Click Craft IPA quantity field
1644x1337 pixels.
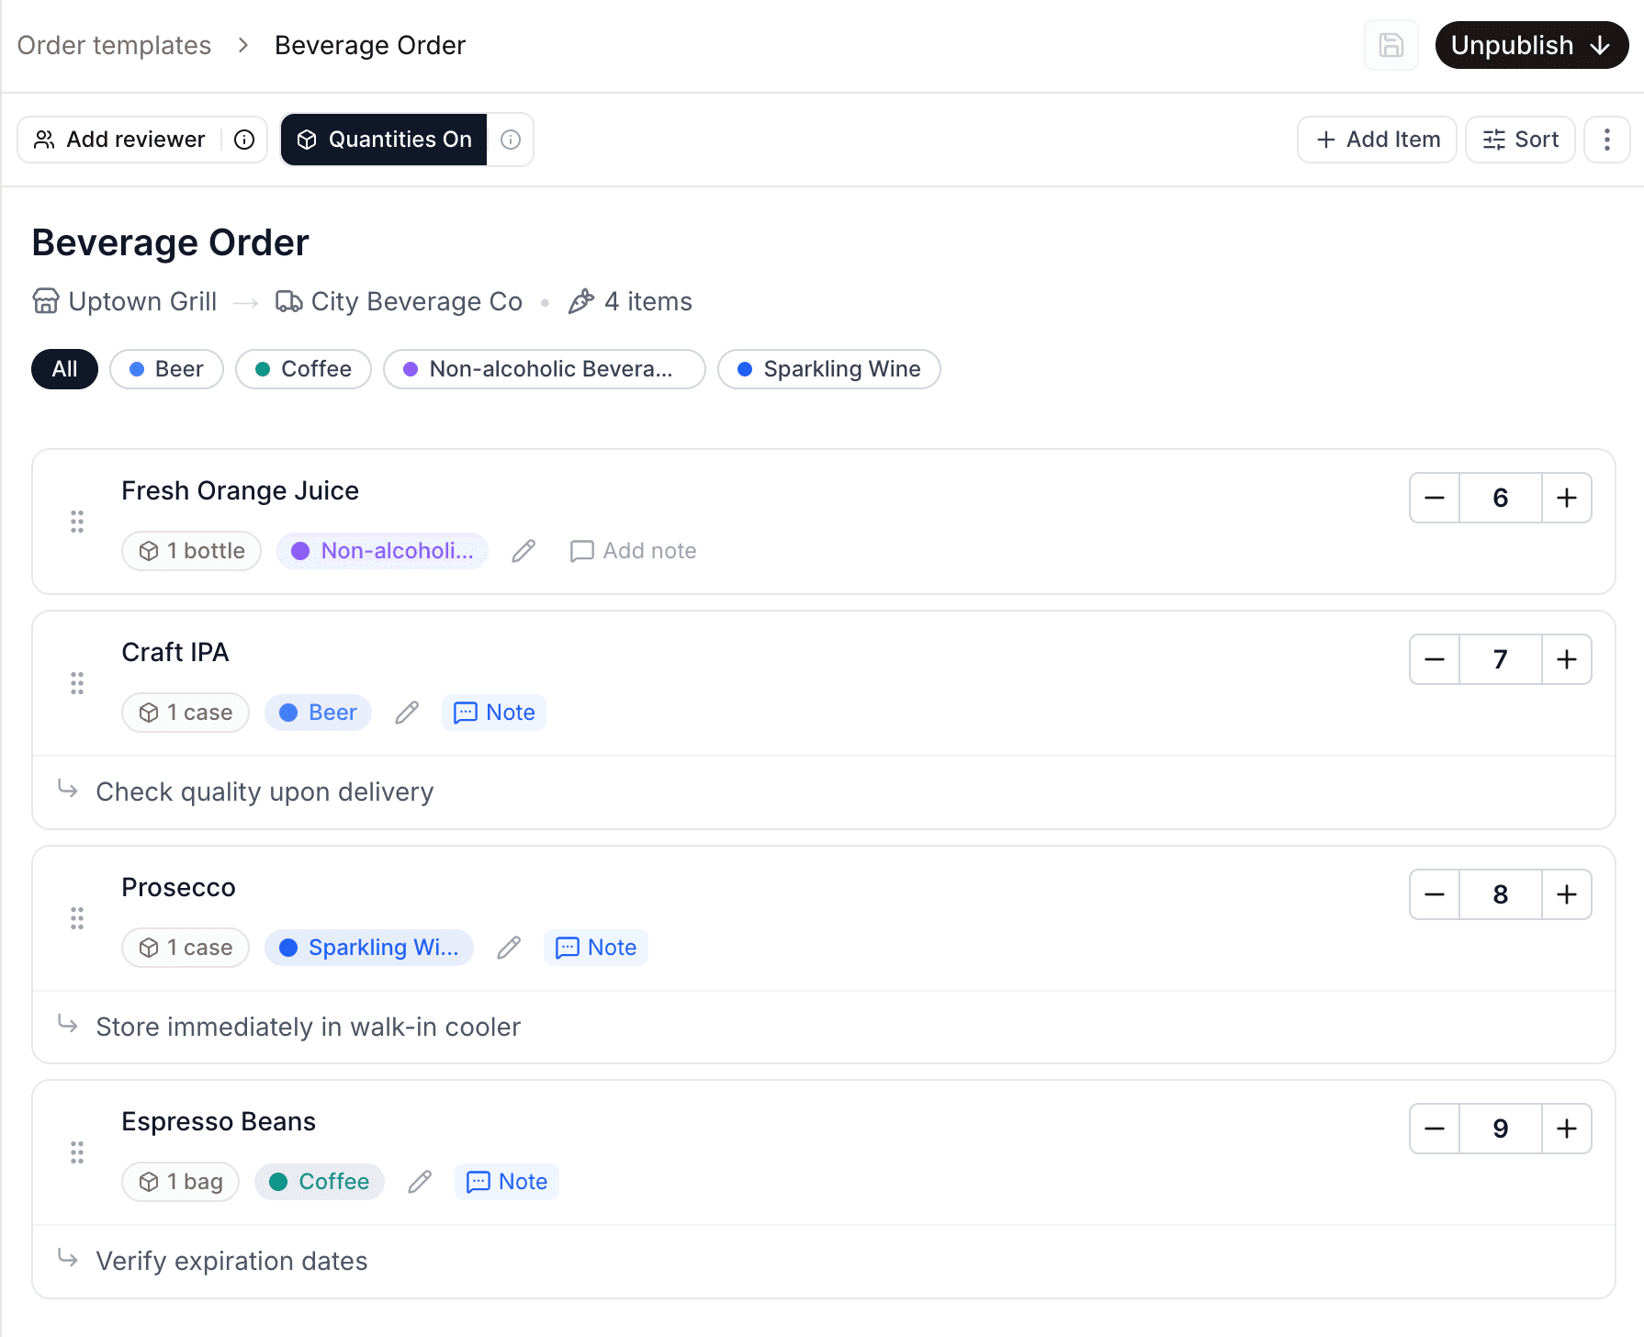(x=1501, y=659)
